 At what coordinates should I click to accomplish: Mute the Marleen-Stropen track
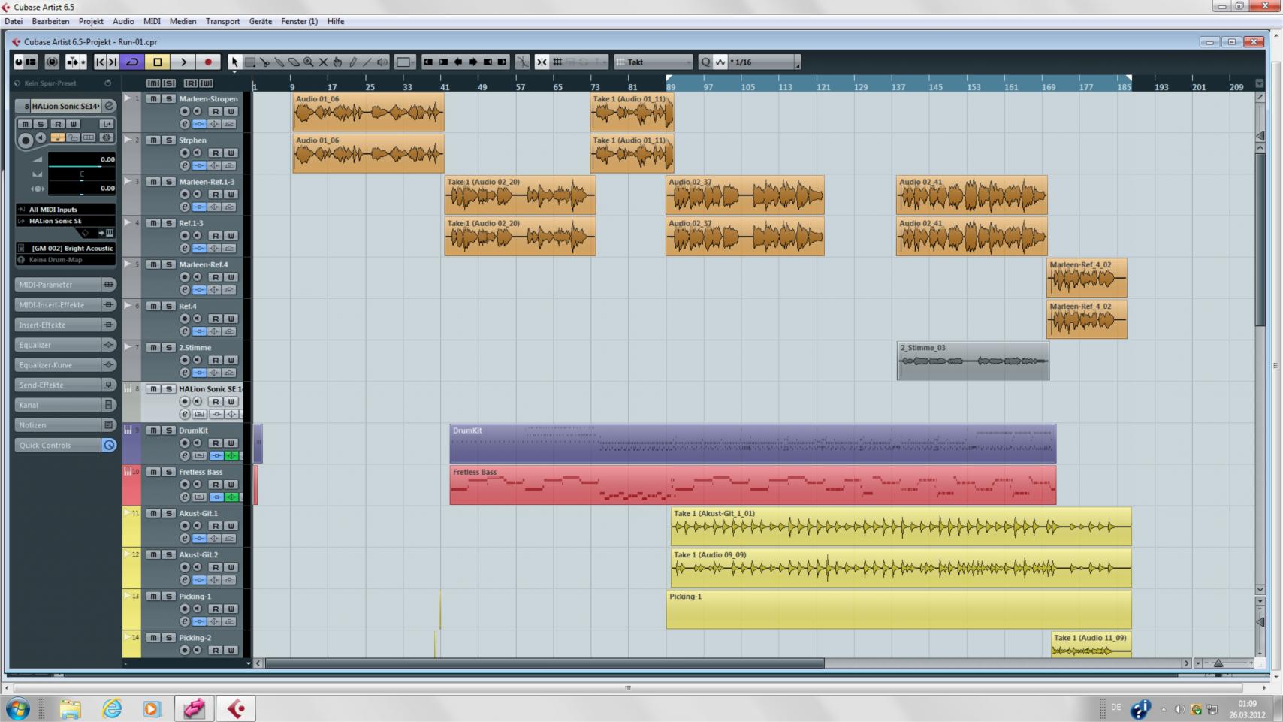[x=153, y=99]
